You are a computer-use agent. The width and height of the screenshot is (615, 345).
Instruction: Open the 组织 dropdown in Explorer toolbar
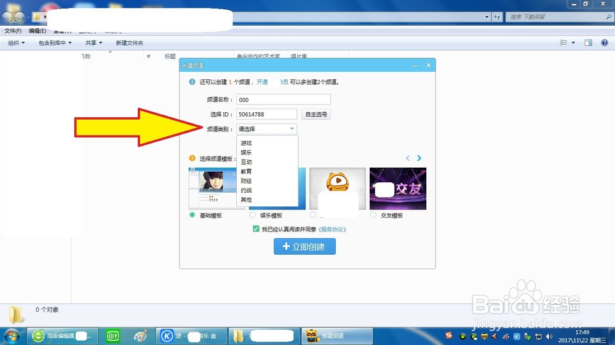click(x=16, y=43)
